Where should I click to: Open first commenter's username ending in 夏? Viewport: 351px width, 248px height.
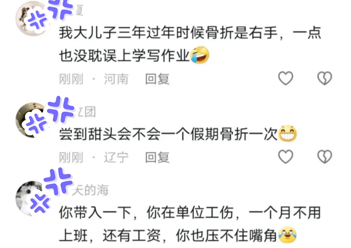(80, 10)
